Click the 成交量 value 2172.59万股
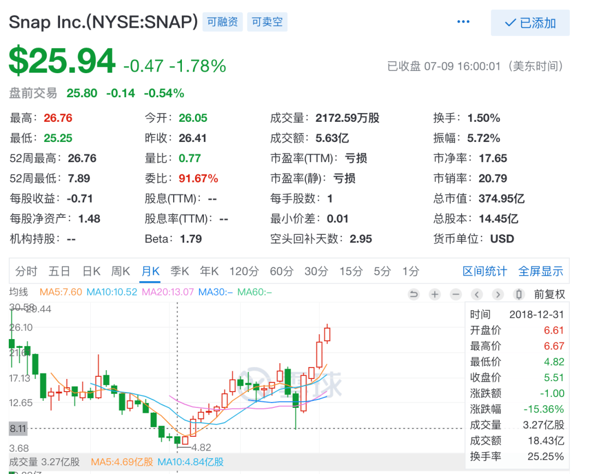 [x=347, y=118]
